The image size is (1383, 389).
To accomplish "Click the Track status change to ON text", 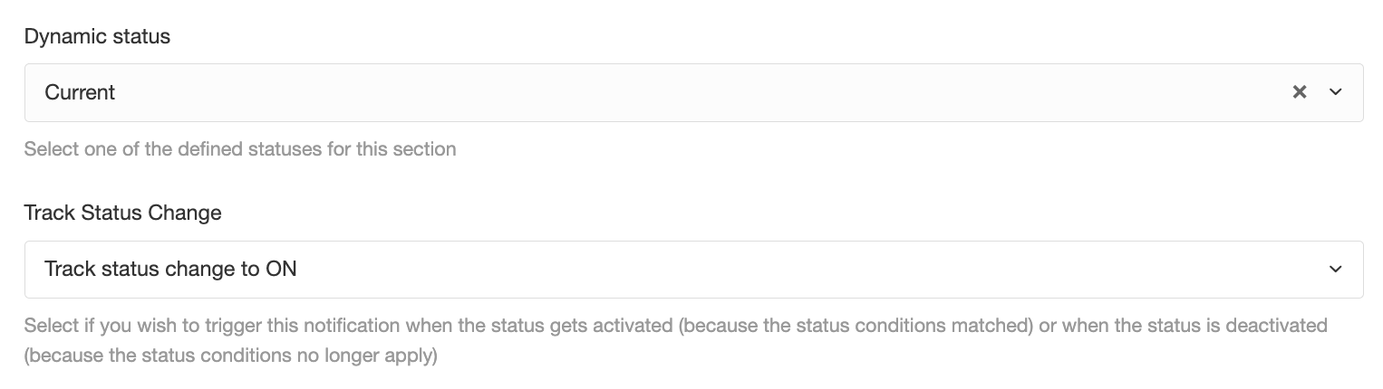I will tap(170, 270).
